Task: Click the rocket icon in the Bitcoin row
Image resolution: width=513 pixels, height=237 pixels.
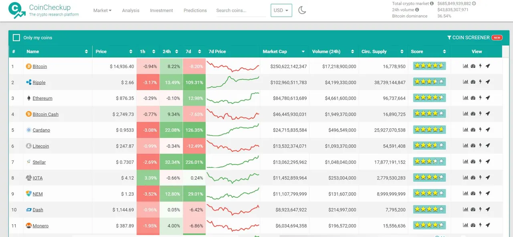Action: coord(488,66)
